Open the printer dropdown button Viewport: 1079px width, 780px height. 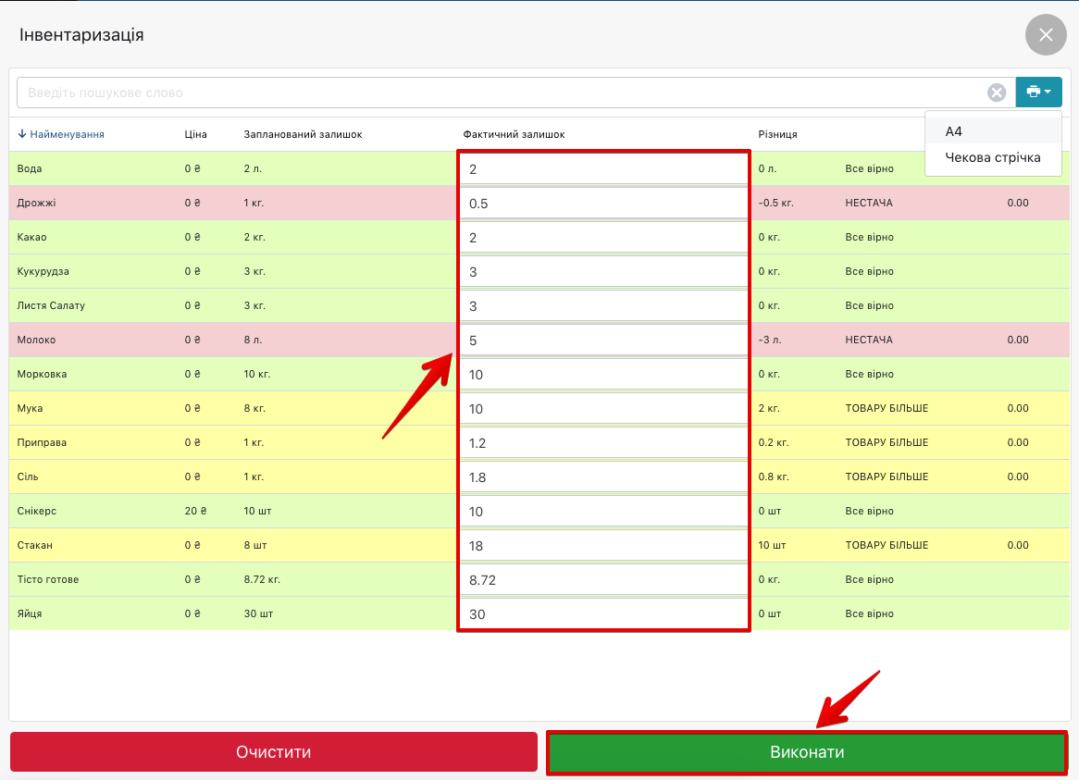coord(1038,93)
